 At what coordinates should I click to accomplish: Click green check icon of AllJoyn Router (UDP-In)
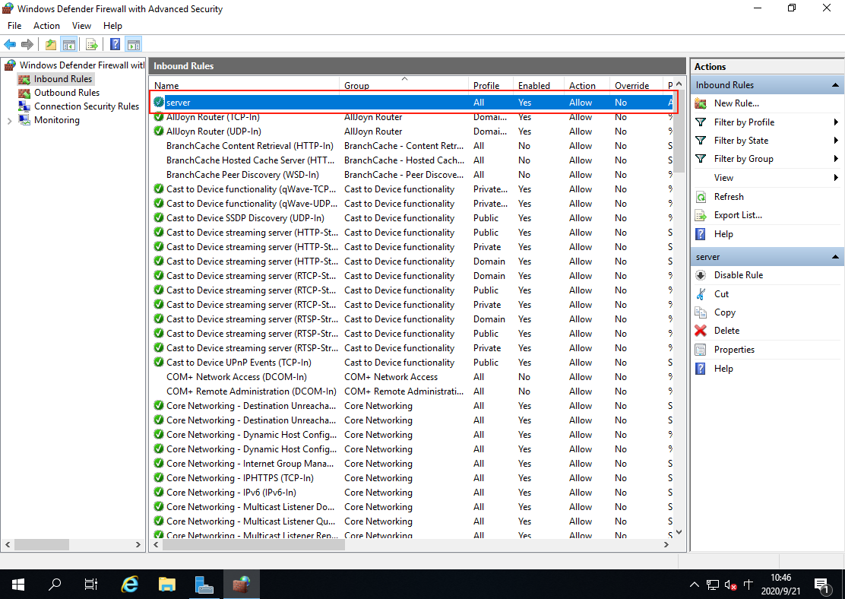coord(158,131)
